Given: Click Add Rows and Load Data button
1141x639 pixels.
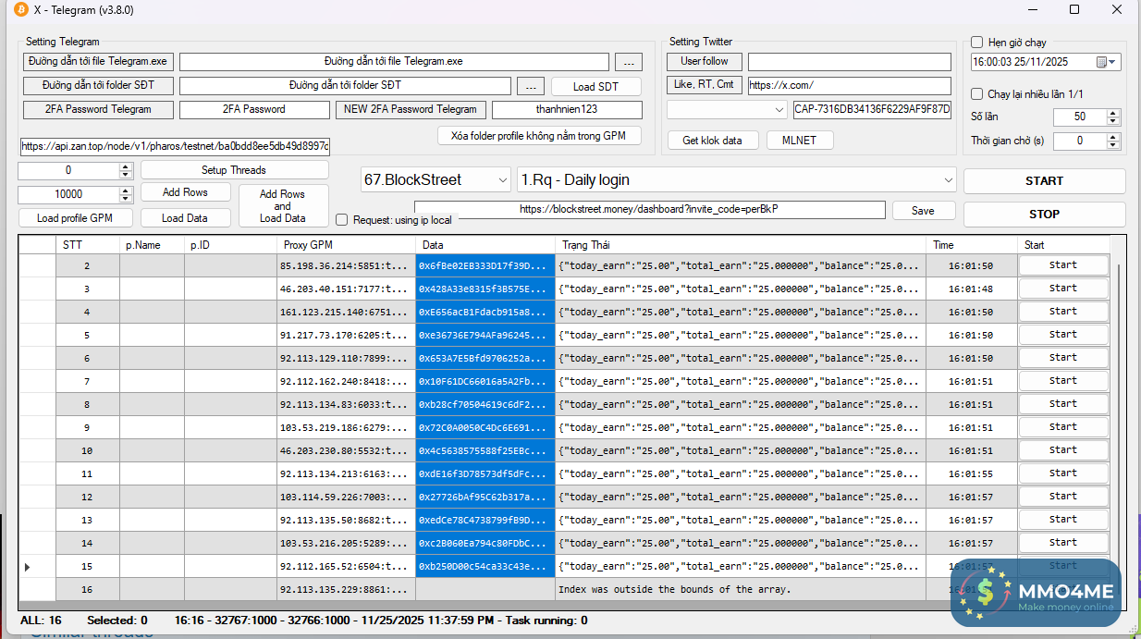Looking at the screenshot, I should (283, 206).
